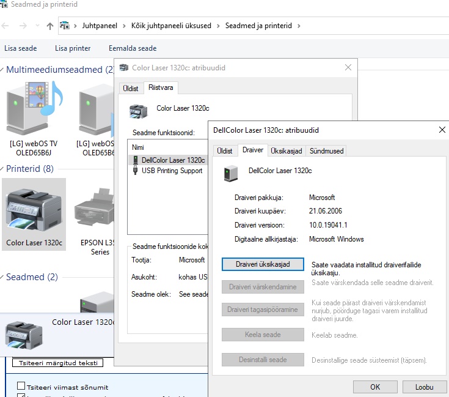Switch to the Üksikasjad tab
Viewport: 449px width, 397px height.
click(286, 150)
